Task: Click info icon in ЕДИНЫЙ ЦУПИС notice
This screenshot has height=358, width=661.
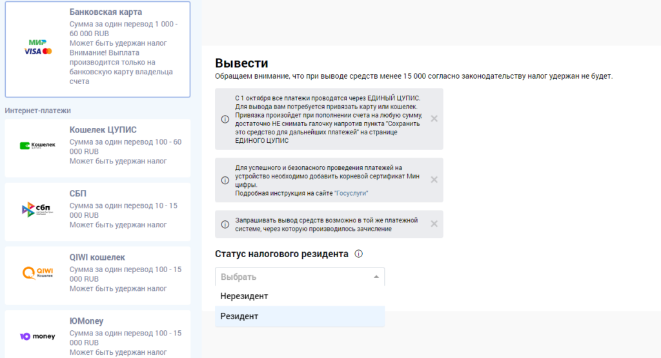Action: pos(225,120)
